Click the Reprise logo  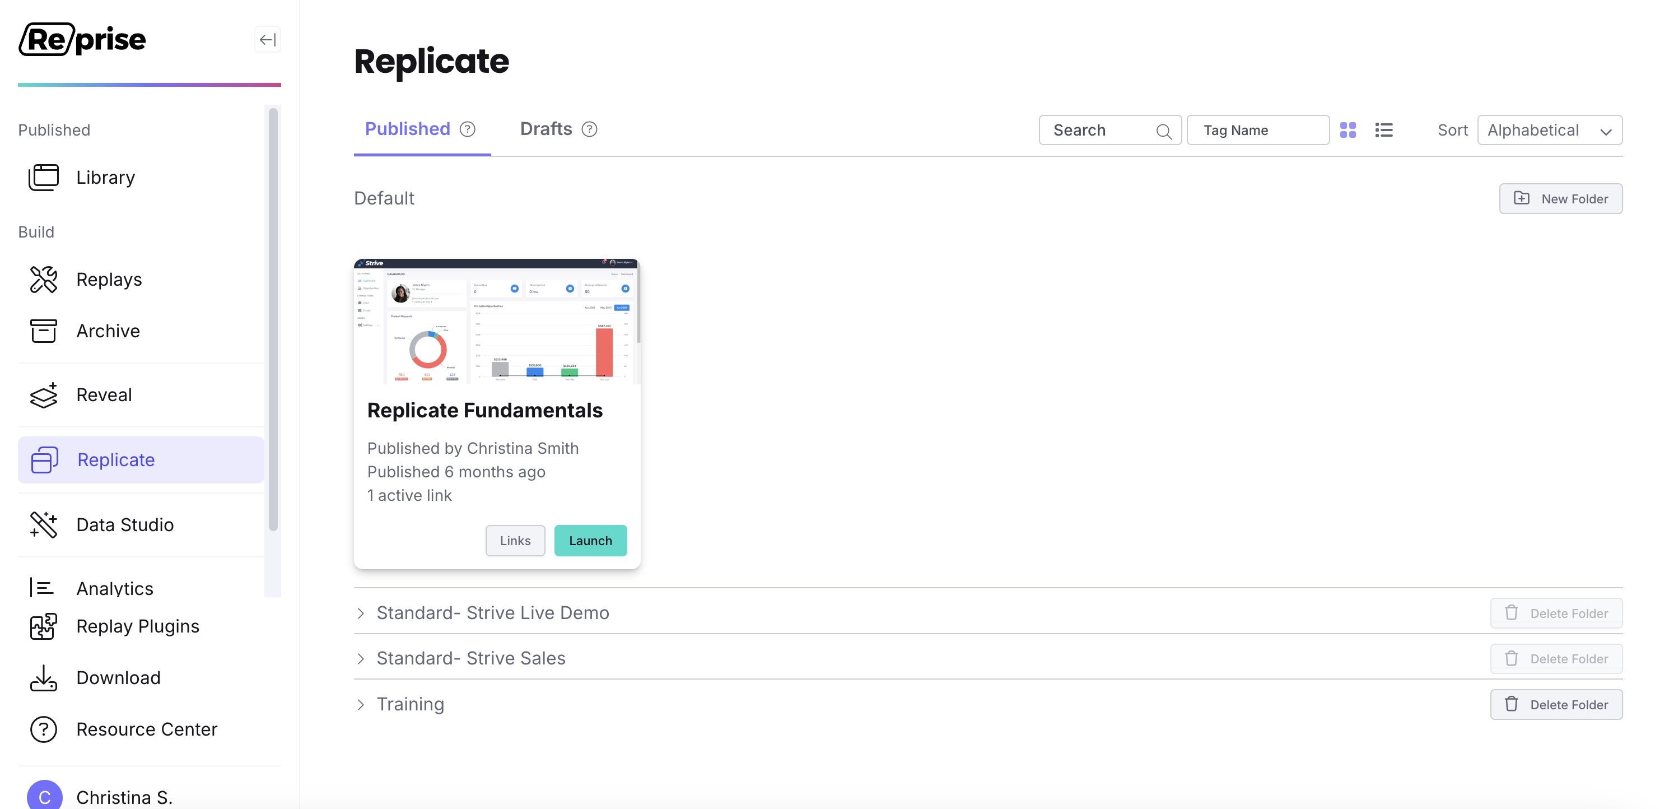point(82,40)
